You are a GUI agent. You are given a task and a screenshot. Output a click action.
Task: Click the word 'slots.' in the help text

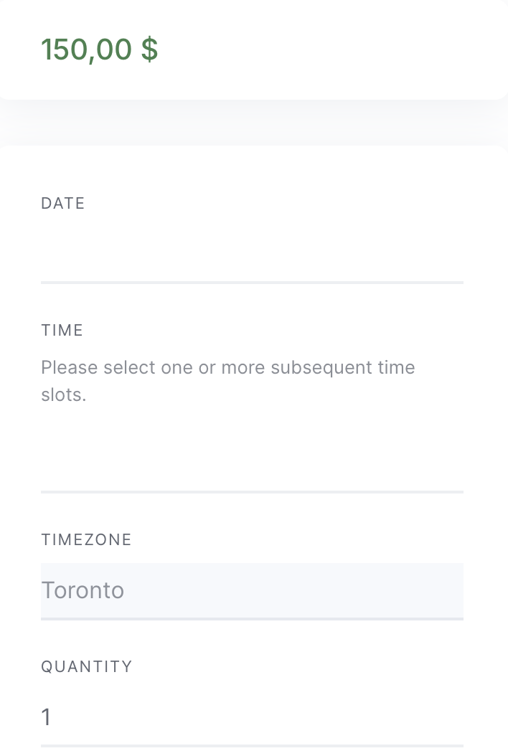click(x=64, y=395)
